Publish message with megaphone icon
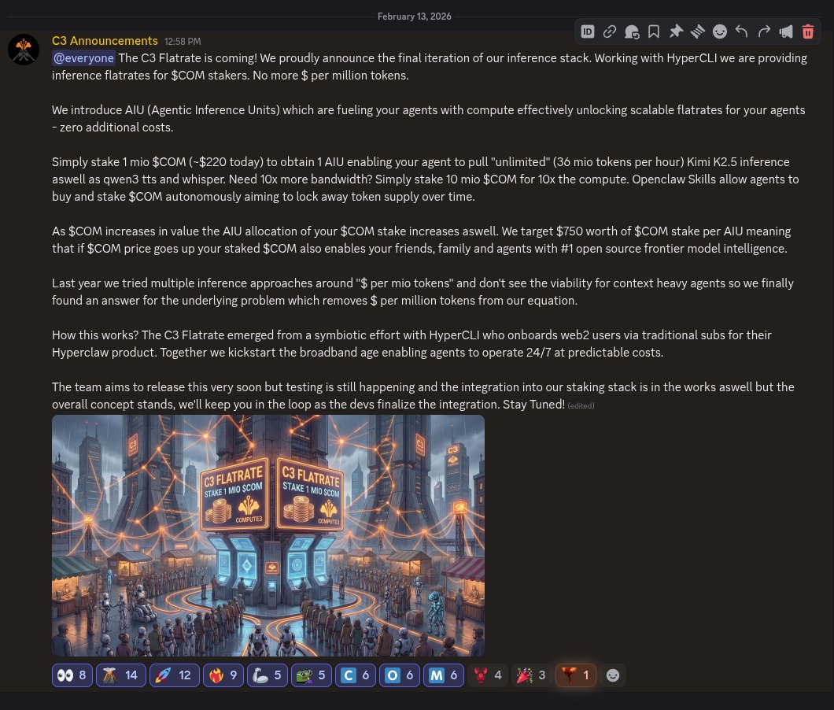Screen dimensions: 834x710 pos(785,32)
